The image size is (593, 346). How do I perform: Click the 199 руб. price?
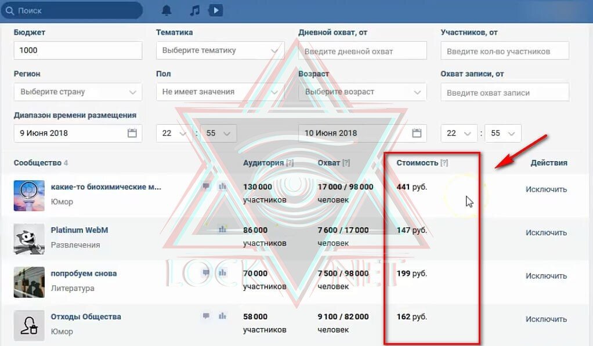point(411,273)
